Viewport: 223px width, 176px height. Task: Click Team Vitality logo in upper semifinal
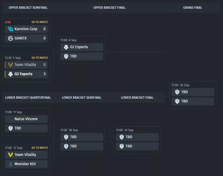(x=10, y=65)
